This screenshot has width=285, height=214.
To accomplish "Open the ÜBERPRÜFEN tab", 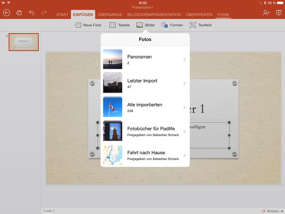I will click(x=199, y=15).
